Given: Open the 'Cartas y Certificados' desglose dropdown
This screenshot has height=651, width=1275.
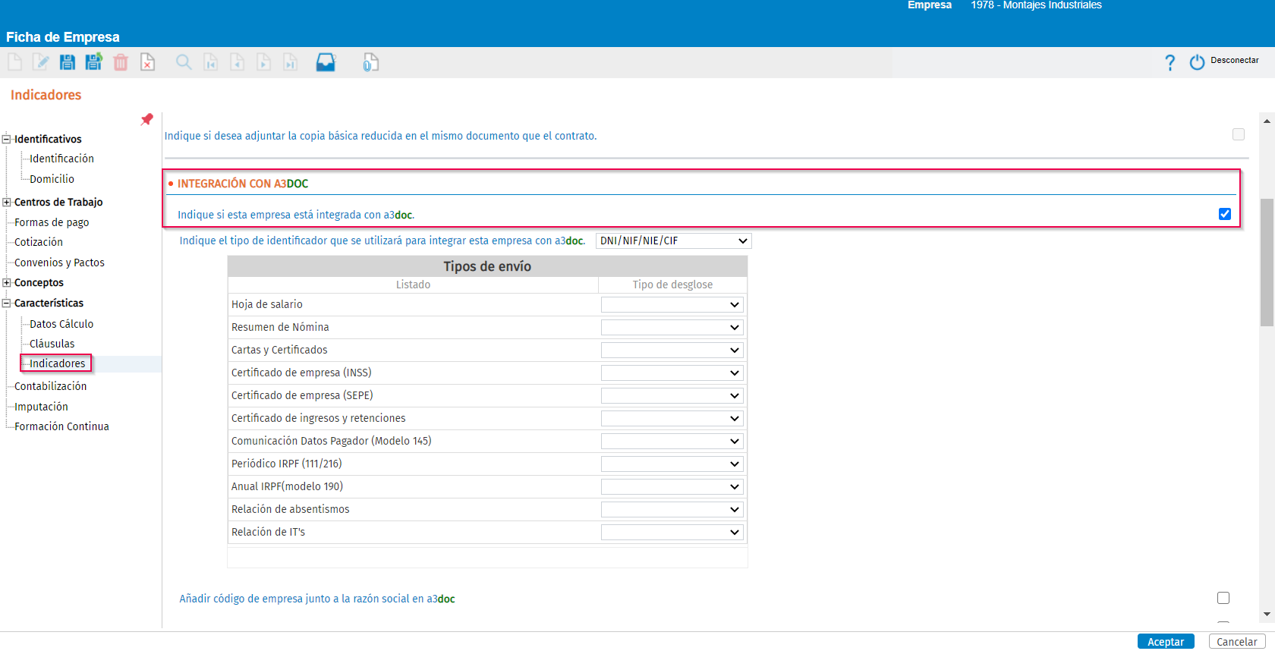Looking at the screenshot, I should (672, 350).
